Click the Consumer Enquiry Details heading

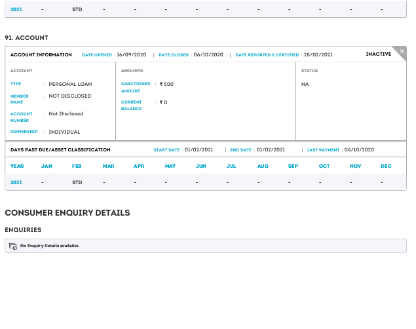tap(67, 213)
